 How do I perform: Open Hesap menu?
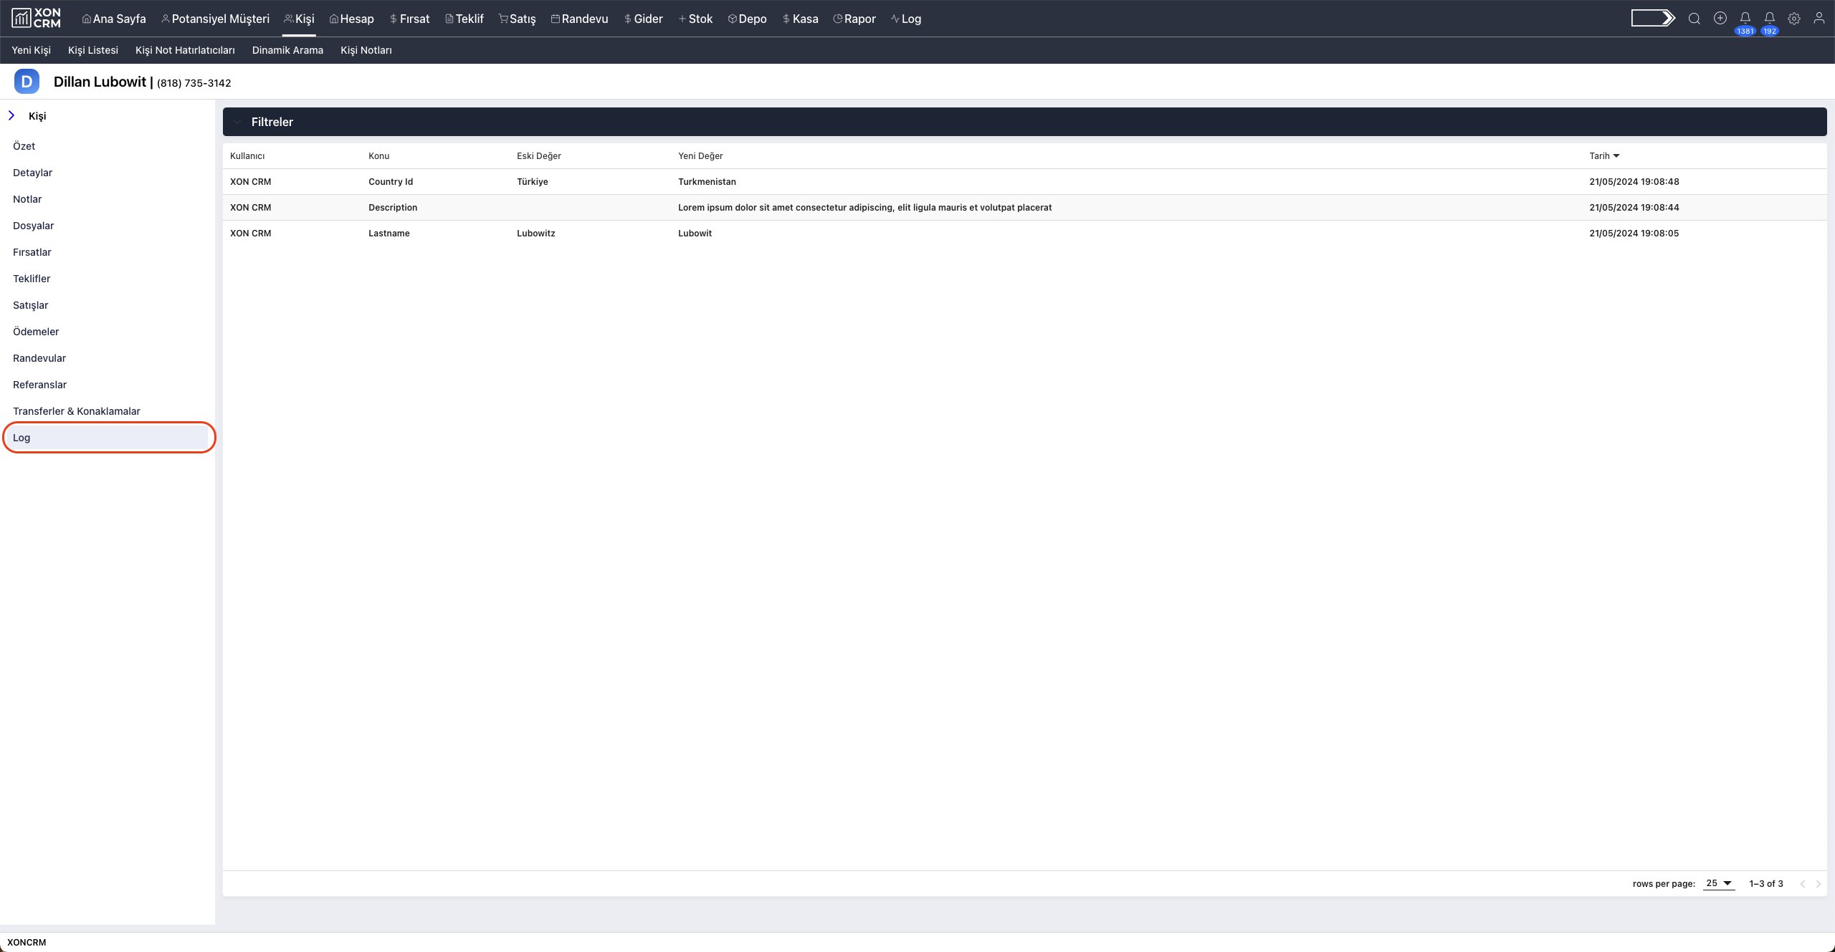pos(351,19)
